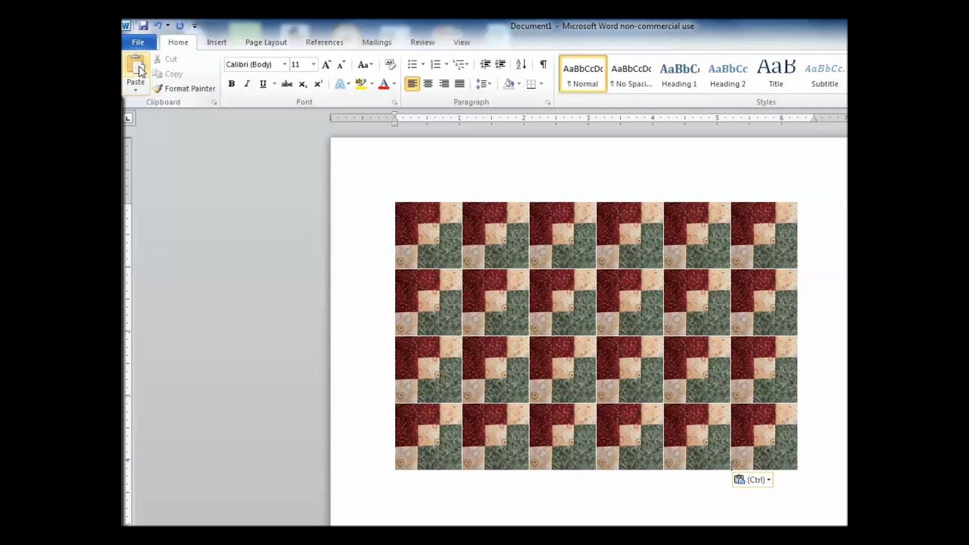Save document using Quick Access icon
Image resolution: width=969 pixels, height=545 pixels.
[x=143, y=26]
